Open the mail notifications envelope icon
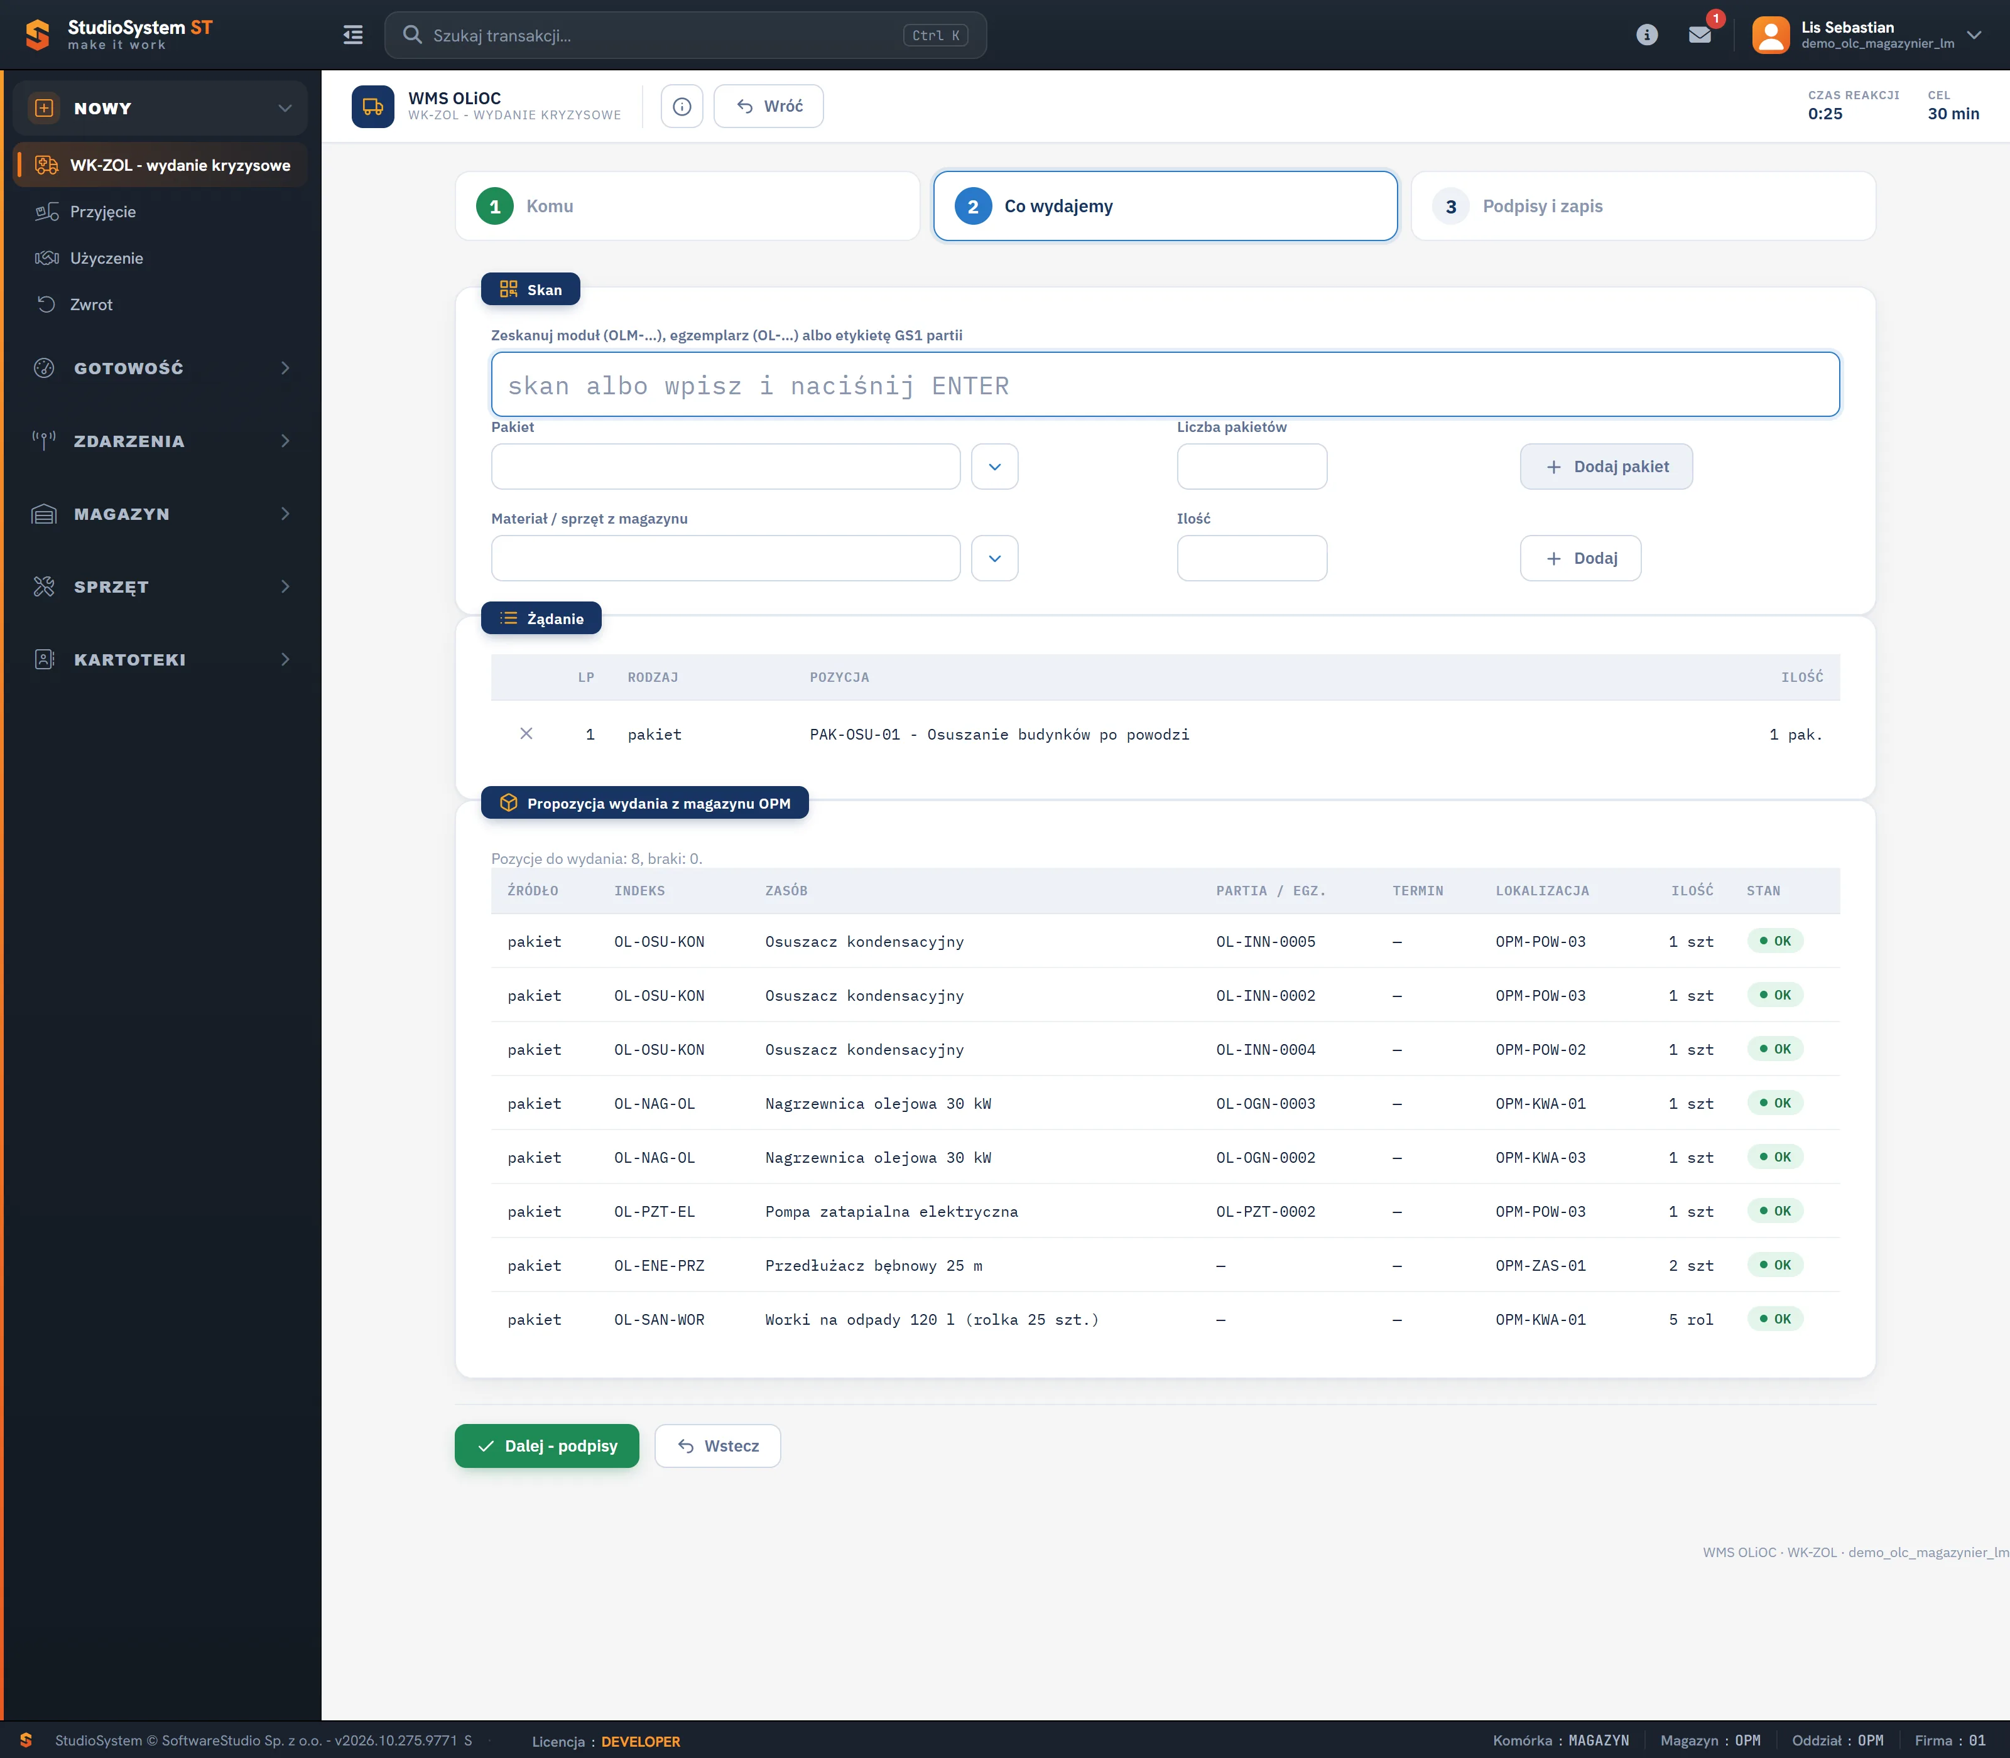 [x=1700, y=35]
